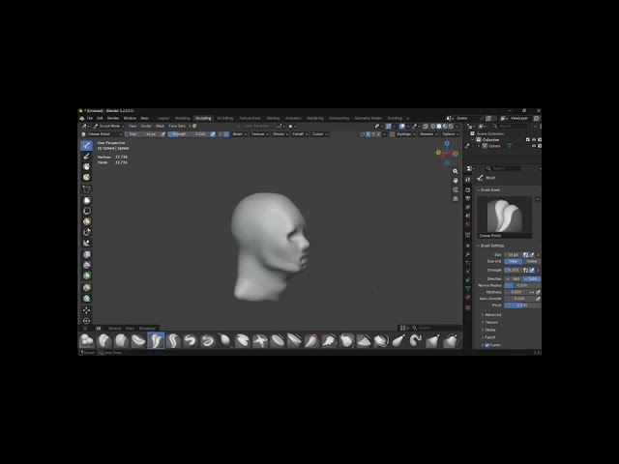
Task: Open the File menu
Action: pos(90,118)
